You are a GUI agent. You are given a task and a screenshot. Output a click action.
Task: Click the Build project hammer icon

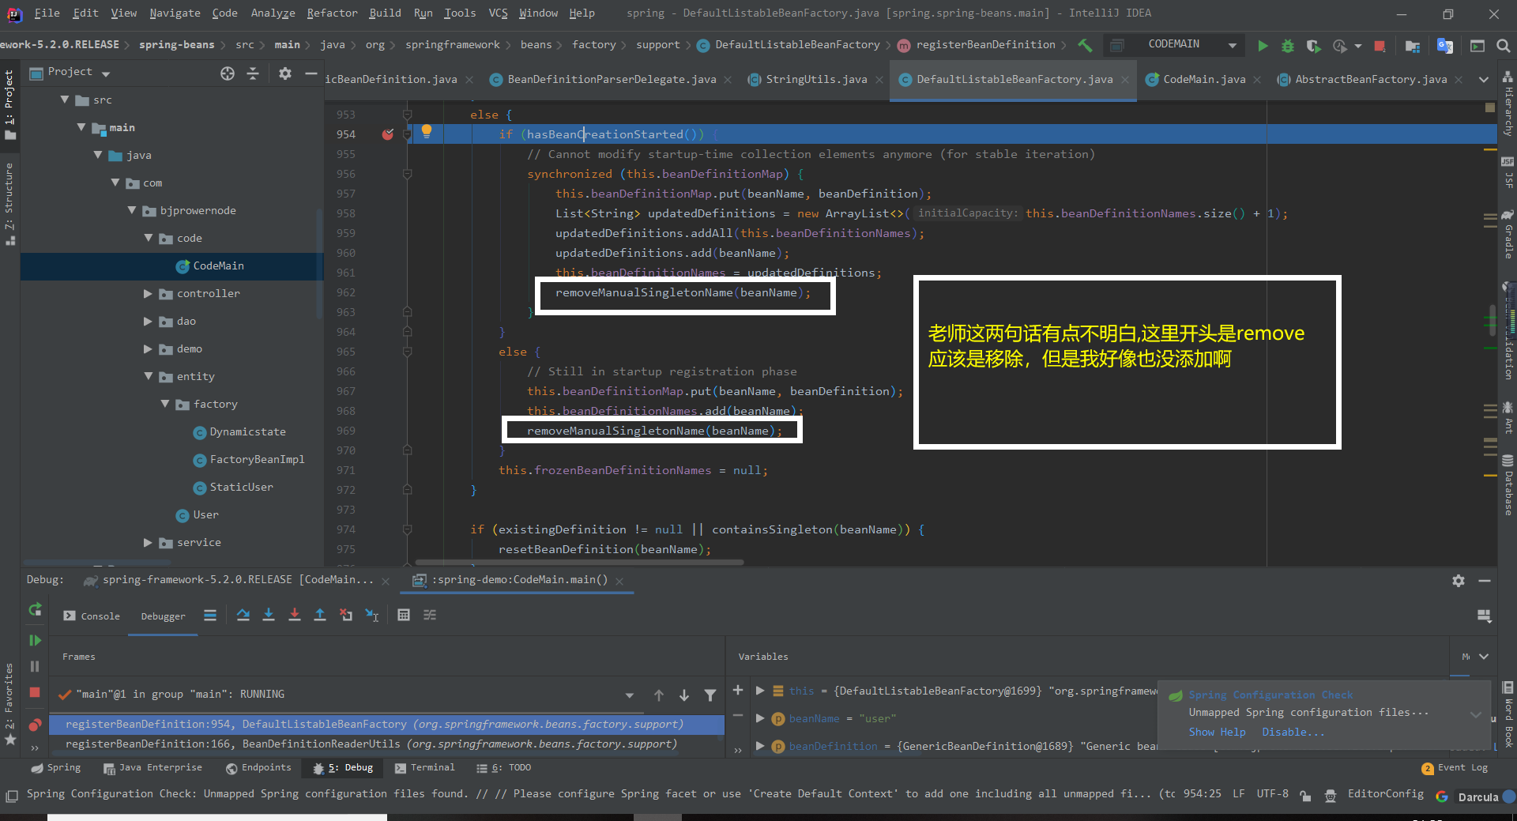(1085, 46)
